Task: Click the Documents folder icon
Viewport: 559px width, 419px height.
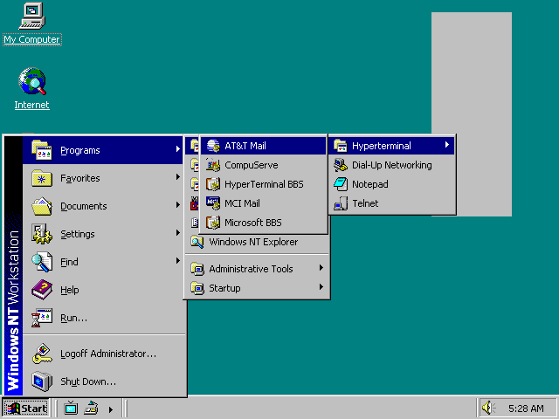Action: pos(42,206)
